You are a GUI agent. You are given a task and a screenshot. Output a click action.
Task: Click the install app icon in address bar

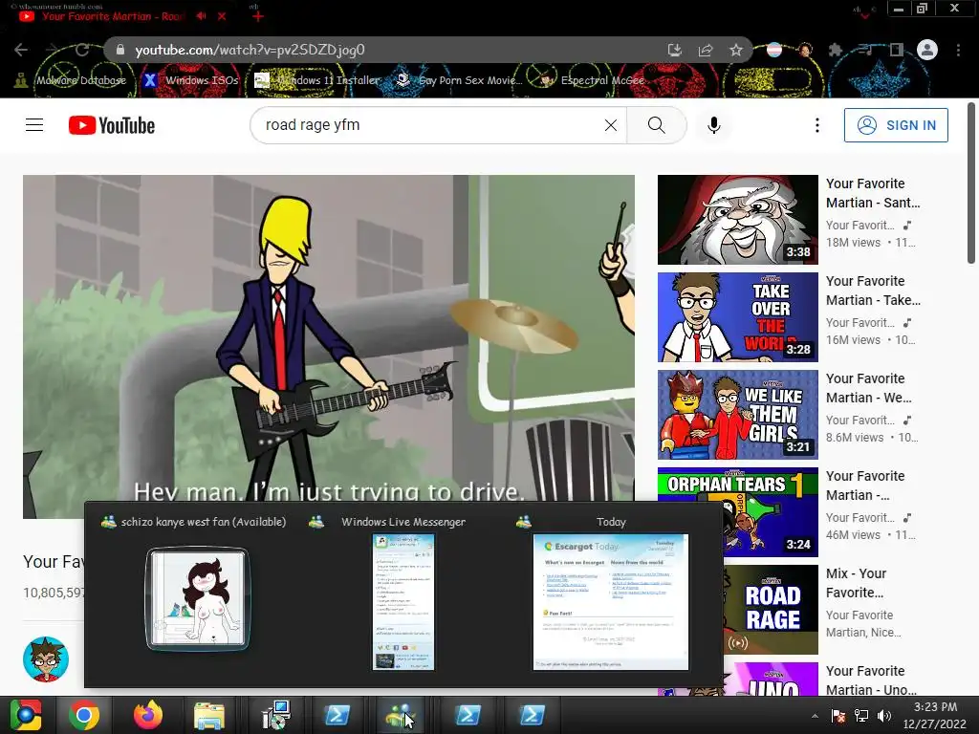click(674, 50)
